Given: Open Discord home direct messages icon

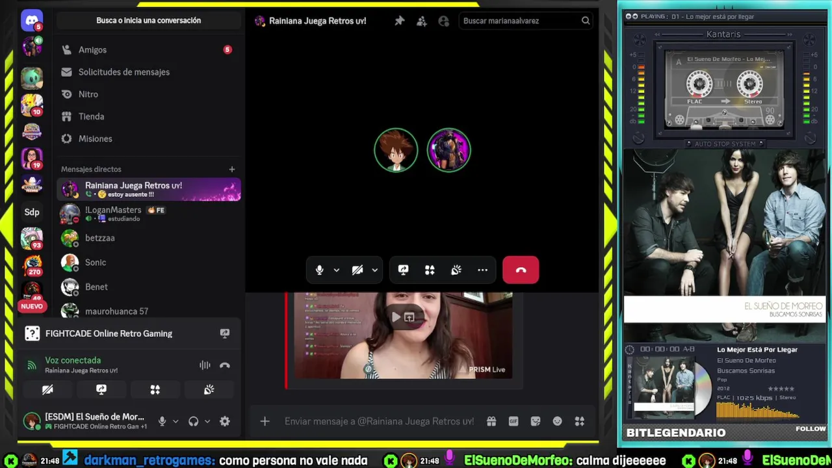Looking at the screenshot, I should coord(31,20).
